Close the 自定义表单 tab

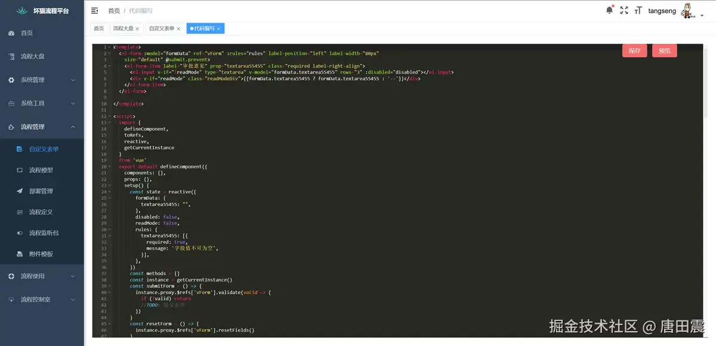(178, 28)
